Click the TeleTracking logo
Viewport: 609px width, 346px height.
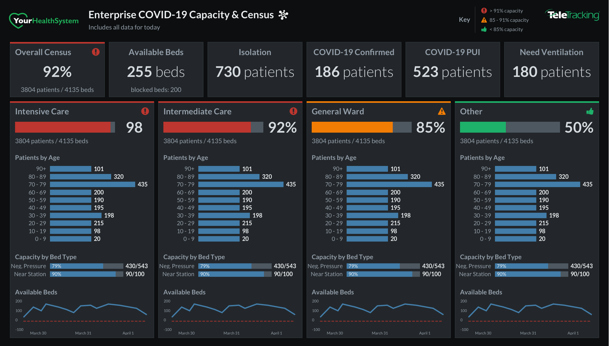click(572, 15)
